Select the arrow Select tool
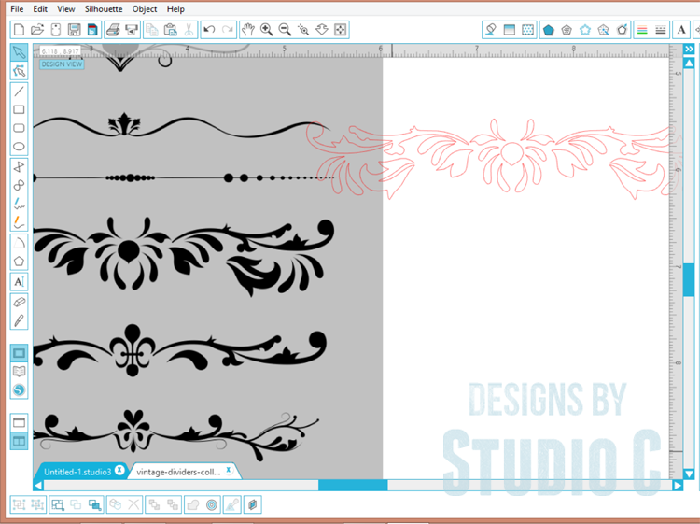This screenshot has width=700, height=524. 19,52
